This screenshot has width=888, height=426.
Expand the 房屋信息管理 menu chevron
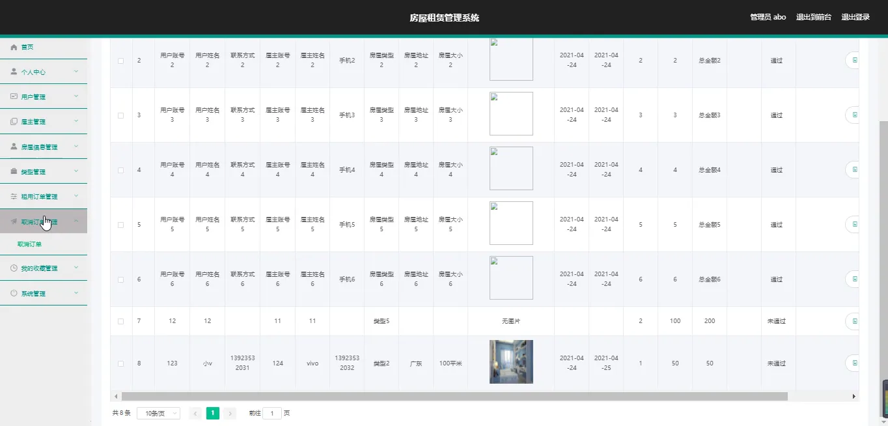coord(76,146)
